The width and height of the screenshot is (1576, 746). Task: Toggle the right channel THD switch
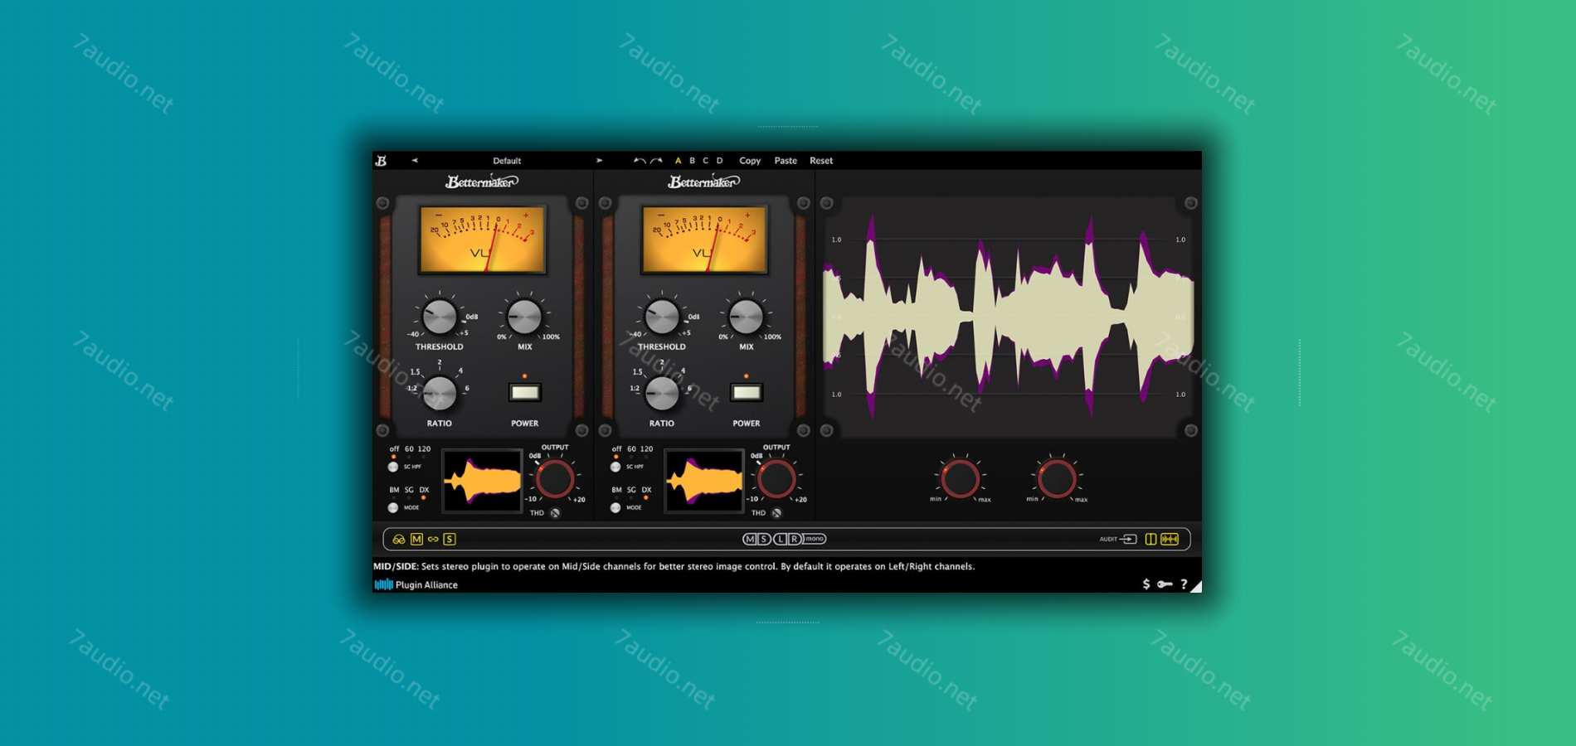pos(777,513)
